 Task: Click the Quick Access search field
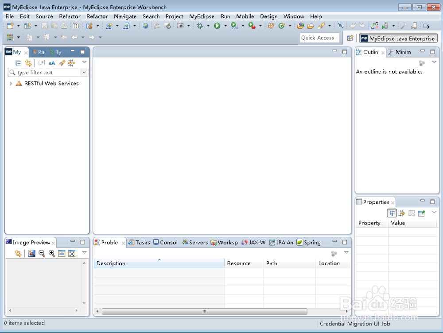pyautogui.click(x=319, y=38)
